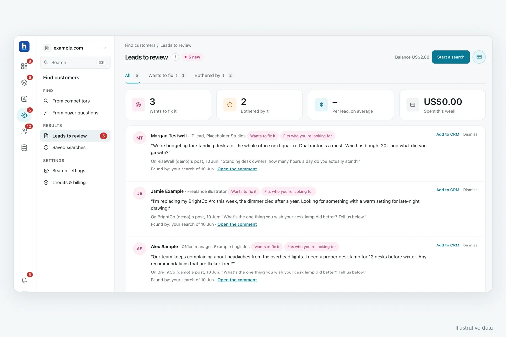The width and height of the screenshot is (506, 337).
Task: Open Credits & billing in the sidebar
Action: click(75, 182)
